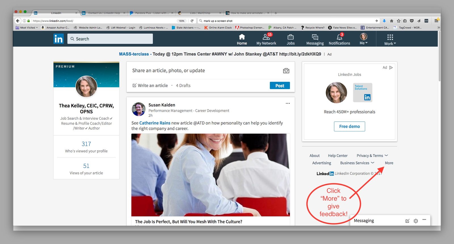Open post options three-dots menu
454x244 pixels.
coord(288,103)
